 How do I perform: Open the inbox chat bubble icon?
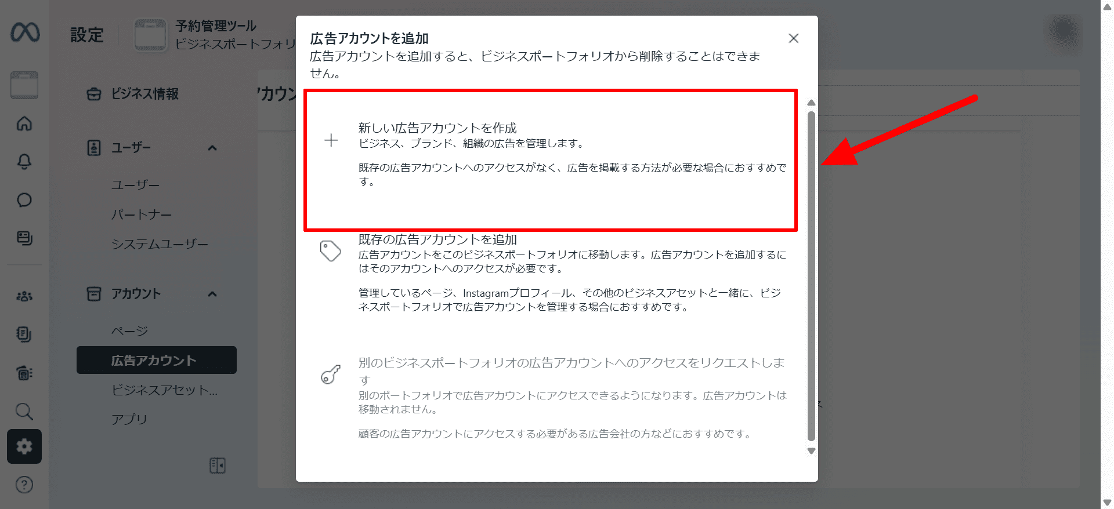click(24, 200)
